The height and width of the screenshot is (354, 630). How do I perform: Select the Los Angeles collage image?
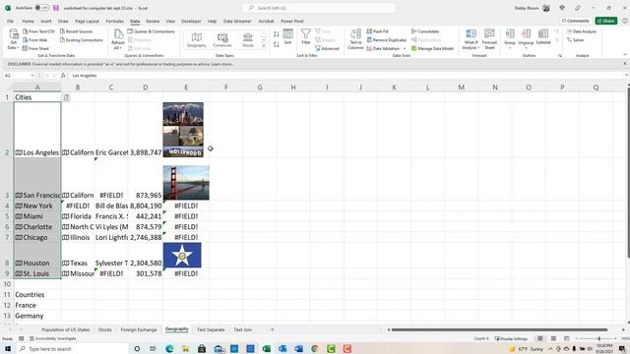point(183,130)
